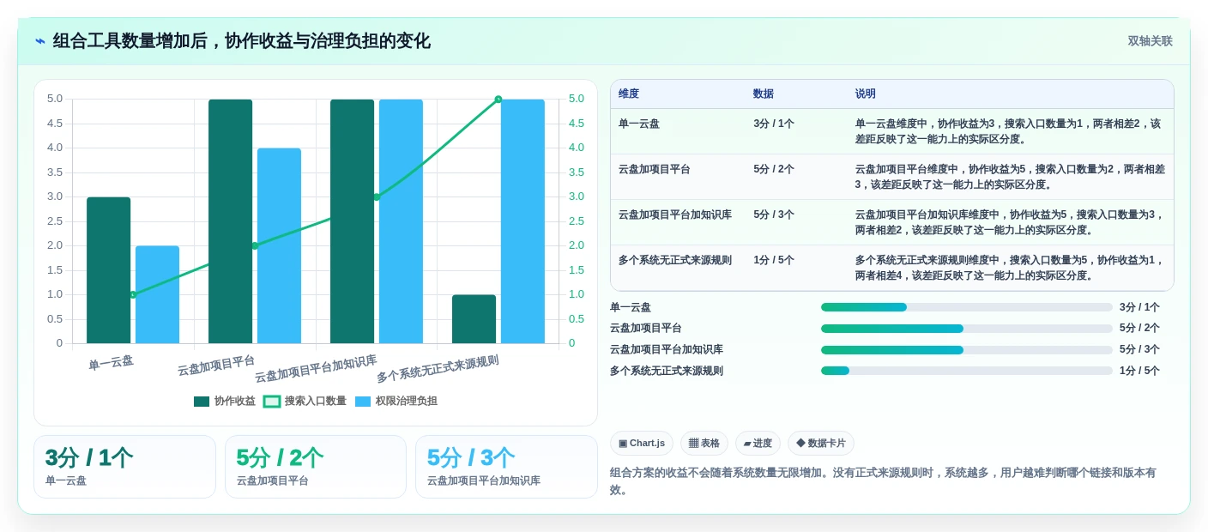Click the 说明 column header
Viewport: 1208px width, 532px height.
pos(866,94)
